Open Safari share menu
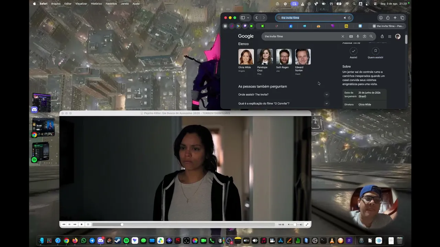This screenshot has width=440, height=247. point(388,18)
